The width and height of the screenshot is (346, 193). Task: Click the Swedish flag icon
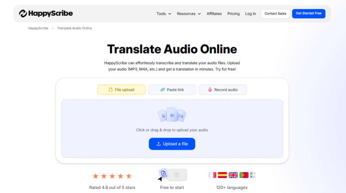253,175
